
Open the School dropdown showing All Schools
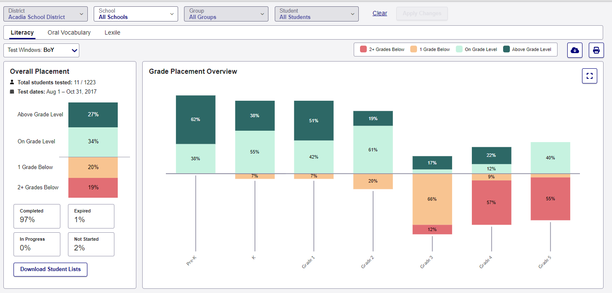point(135,13)
